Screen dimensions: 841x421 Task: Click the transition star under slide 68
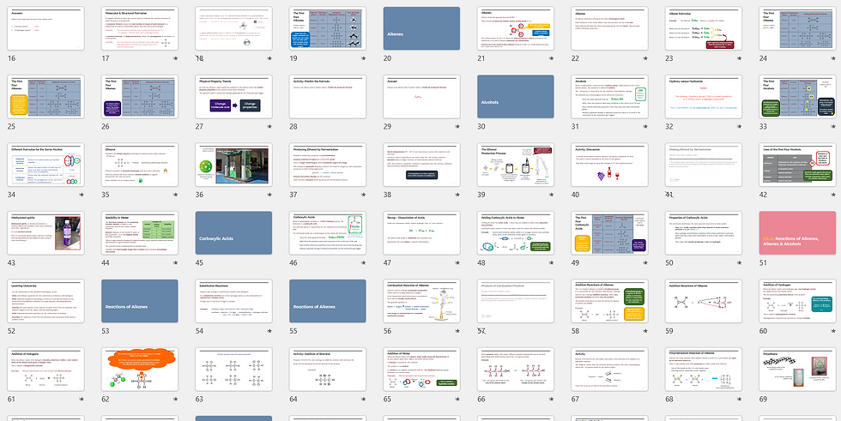[x=739, y=399]
